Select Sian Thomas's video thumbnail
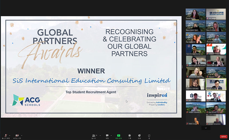The height and width of the screenshot is (140, 229). coord(216,26)
